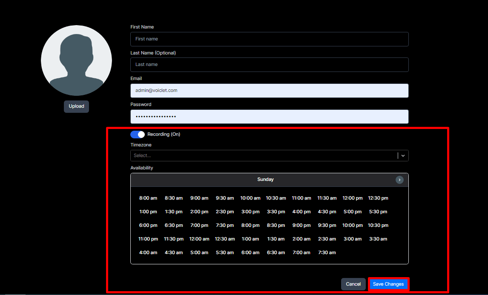This screenshot has height=295, width=488.
Task: Select the 1:30 am time slot
Action: 276,239
